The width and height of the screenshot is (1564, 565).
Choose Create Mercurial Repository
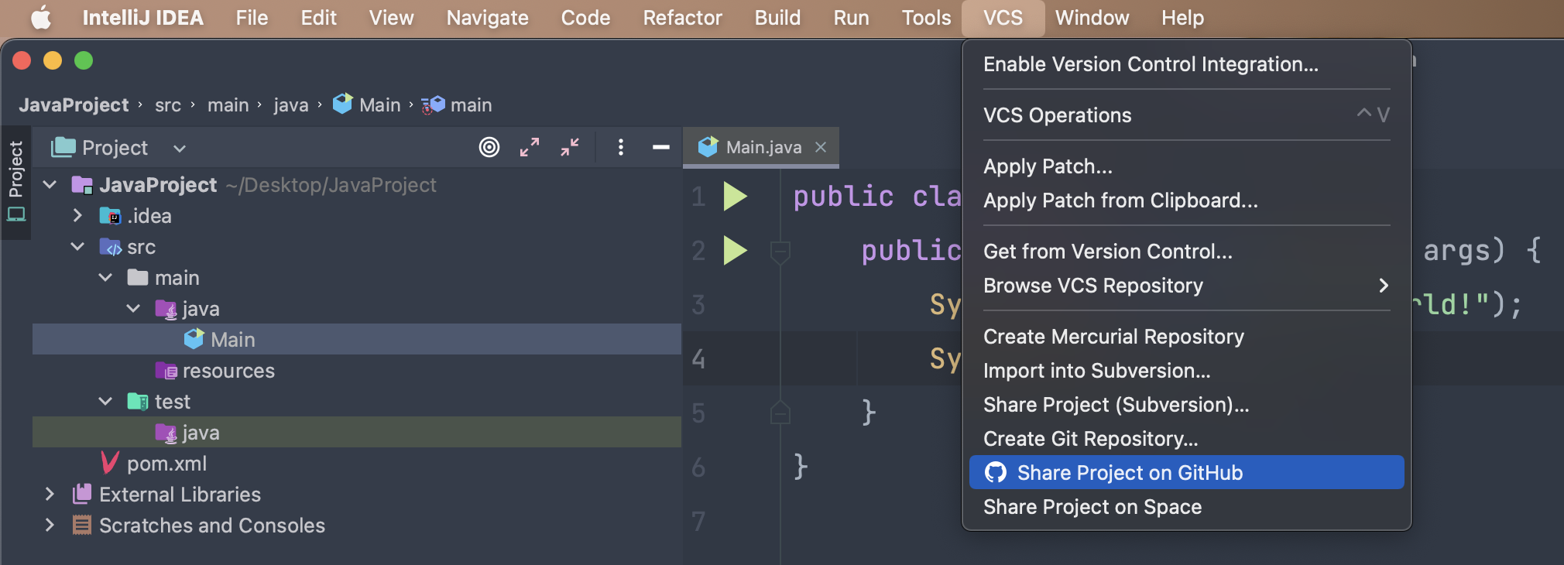1186,337
